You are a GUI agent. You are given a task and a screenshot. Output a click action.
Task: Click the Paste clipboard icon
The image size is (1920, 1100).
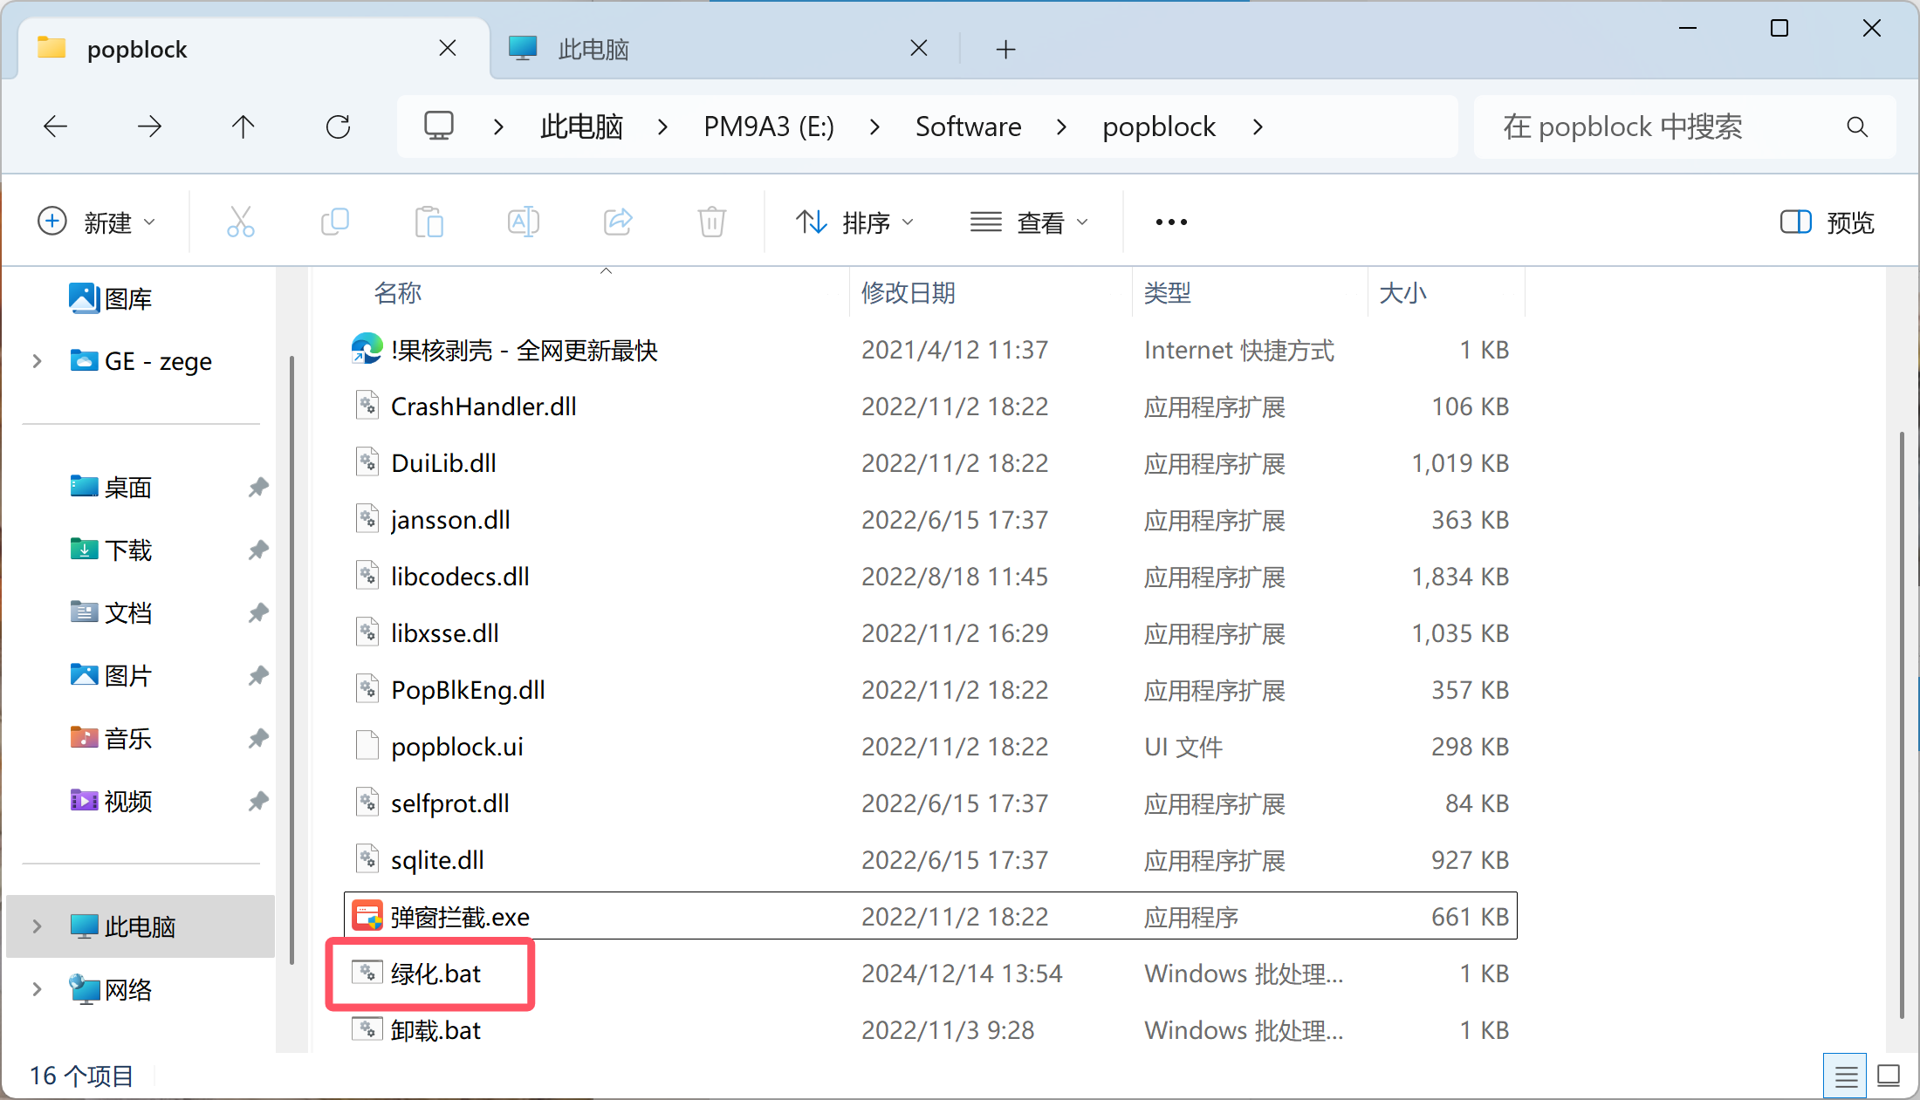pos(429,222)
